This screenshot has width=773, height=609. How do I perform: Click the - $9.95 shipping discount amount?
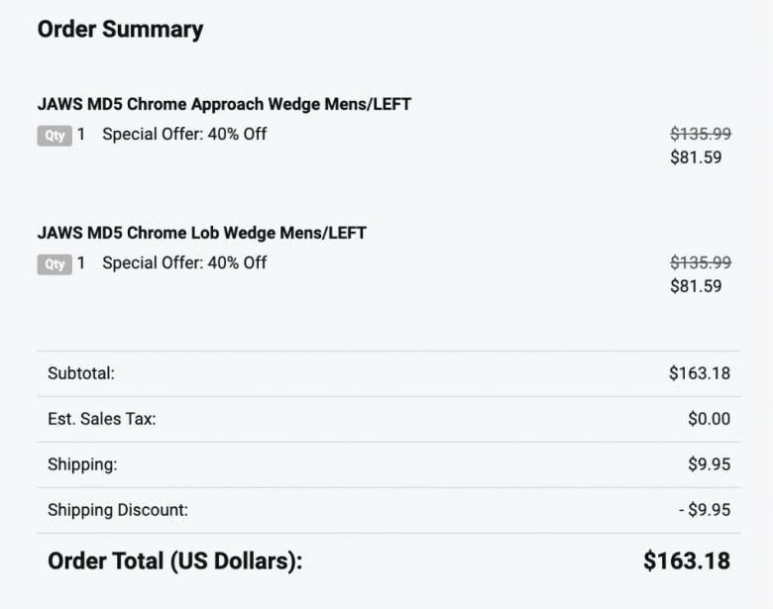[x=705, y=510]
